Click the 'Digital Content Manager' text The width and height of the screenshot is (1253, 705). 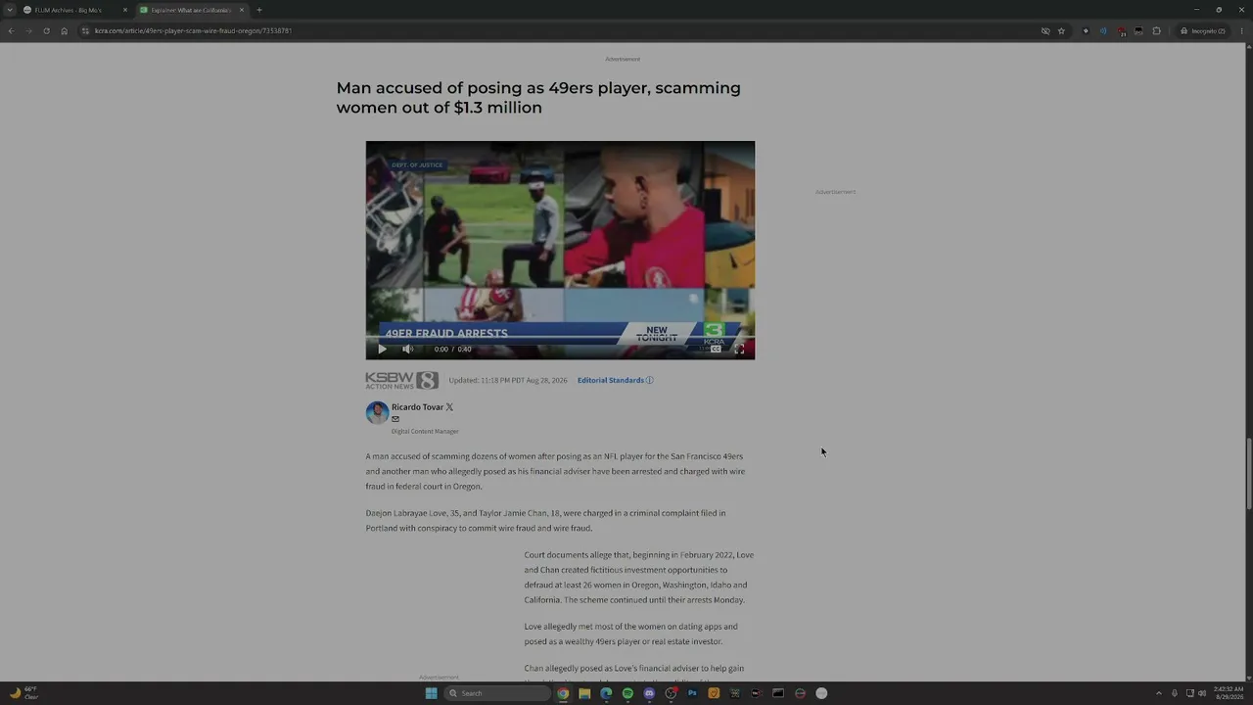425,431
